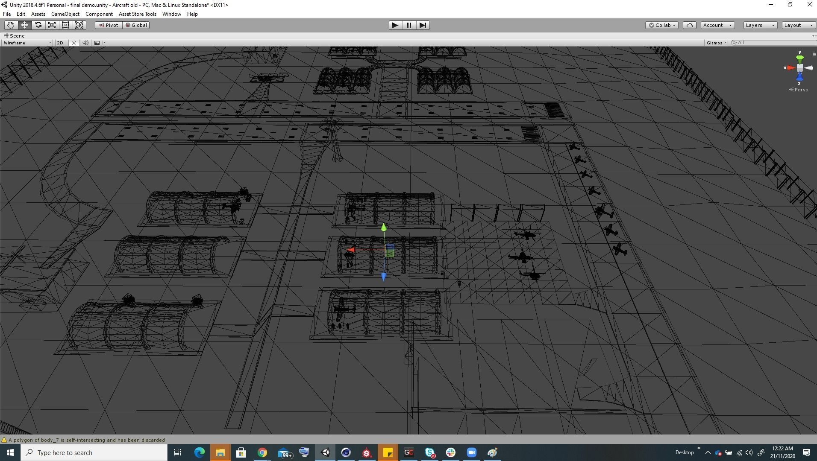The height and width of the screenshot is (461, 817).
Task: Click the blue Z axis cone on the scene gizmo
Action: click(x=799, y=77)
